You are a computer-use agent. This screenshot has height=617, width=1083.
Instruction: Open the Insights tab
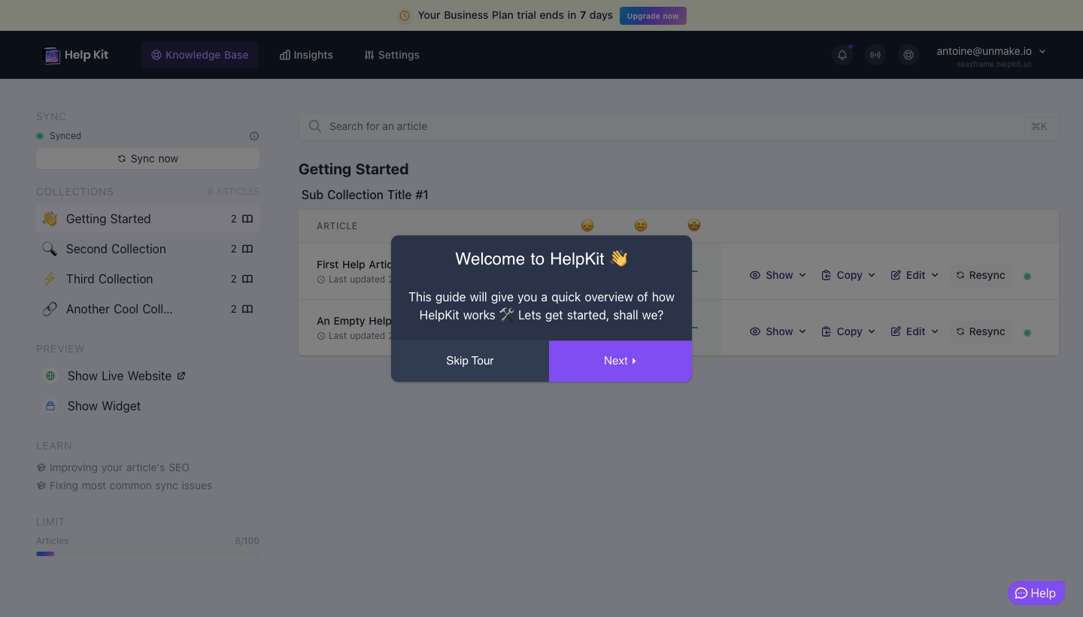306,55
